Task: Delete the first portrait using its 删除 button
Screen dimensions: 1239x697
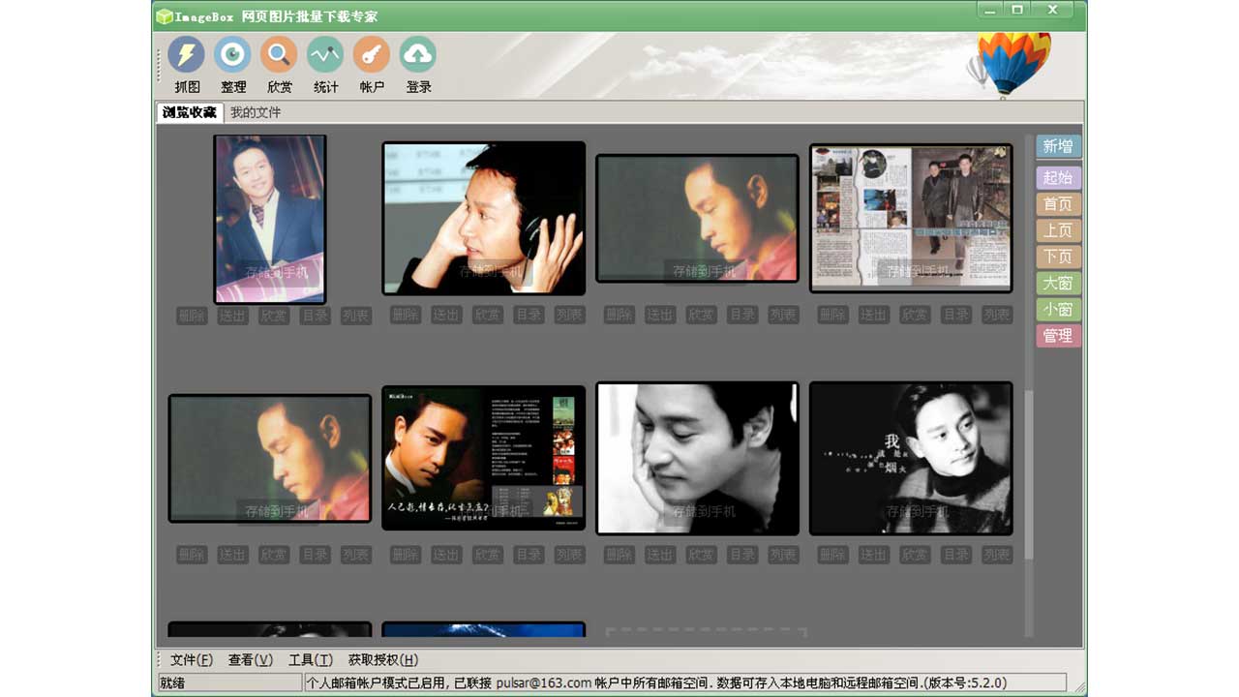Action: [x=191, y=314]
